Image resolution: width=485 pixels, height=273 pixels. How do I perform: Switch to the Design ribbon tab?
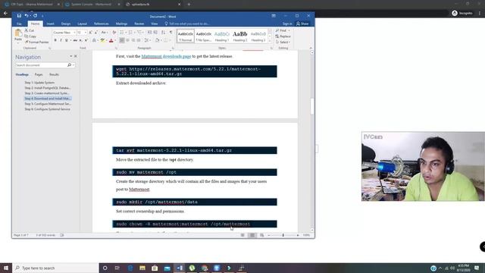(x=66, y=24)
